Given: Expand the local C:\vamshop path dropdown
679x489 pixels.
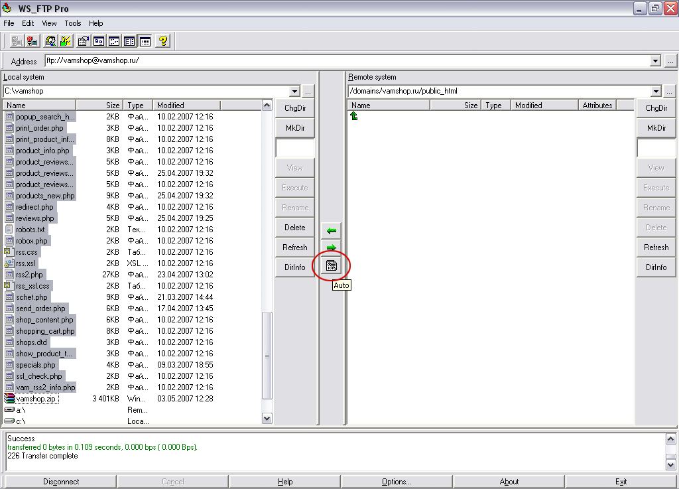Looking at the screenshot, I should click(294, 92).
